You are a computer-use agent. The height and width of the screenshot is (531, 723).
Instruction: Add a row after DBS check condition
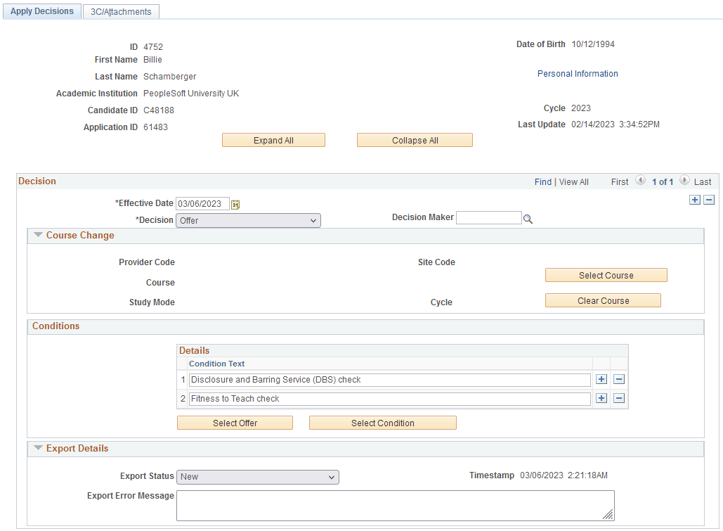click(601, 379)
